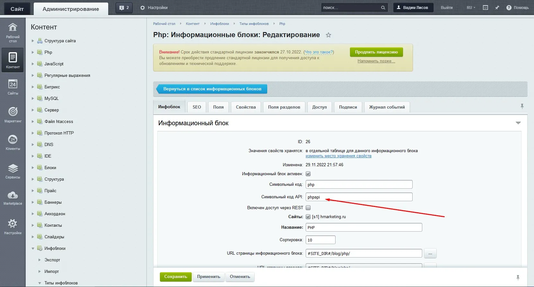Click Продлить лицензию button

point(376,52)
